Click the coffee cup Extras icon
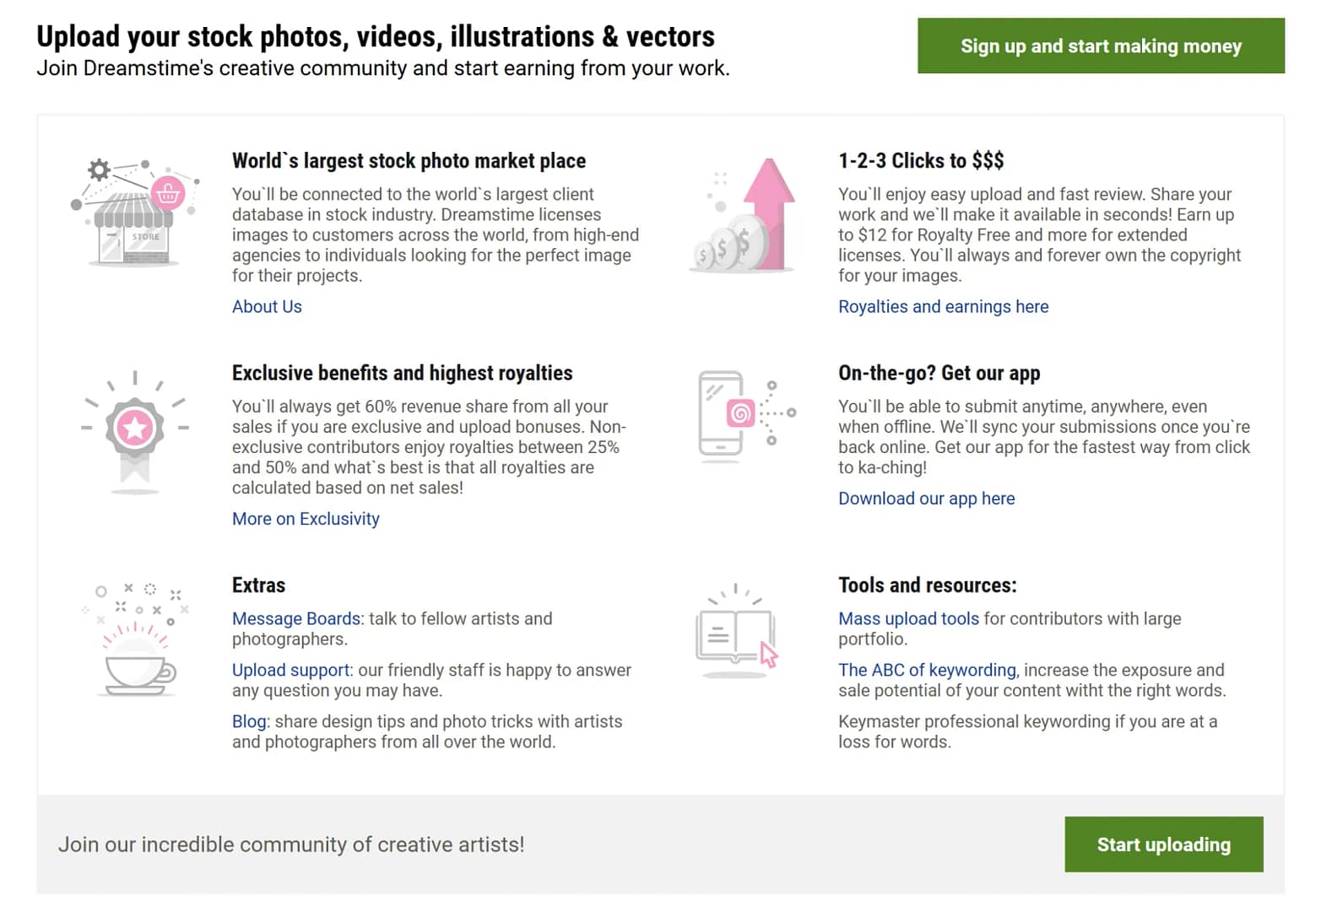The image size is (1321, 911). (x=135, y=641)
